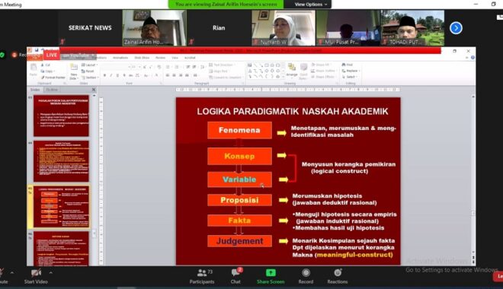This screenshot has width=503, height=289.
Task: Click the Copy command in the ribbon
Action: click(x=47, y=71)
